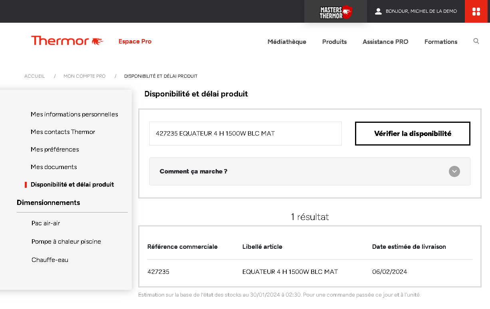Click the 427235 reference cell

click(x=159, y=272)
